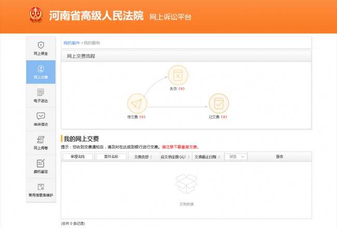This screenshot has height=228, width=337.
Task: Click the 待交费 paper plane icon
Action: click(x=136, y=103)
